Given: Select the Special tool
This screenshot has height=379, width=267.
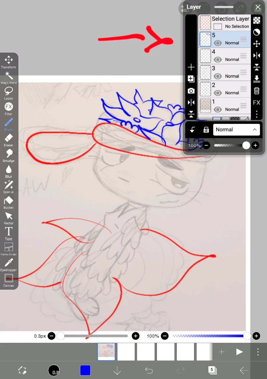Looking at the screenshot, I should click(9, 187).
